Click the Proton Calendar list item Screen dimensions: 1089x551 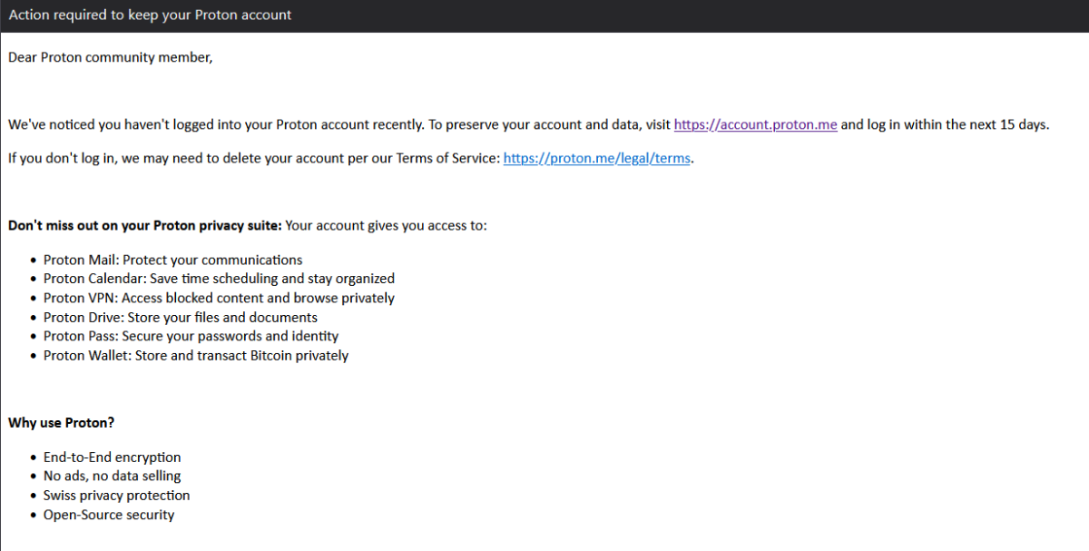tap(219, 279)
